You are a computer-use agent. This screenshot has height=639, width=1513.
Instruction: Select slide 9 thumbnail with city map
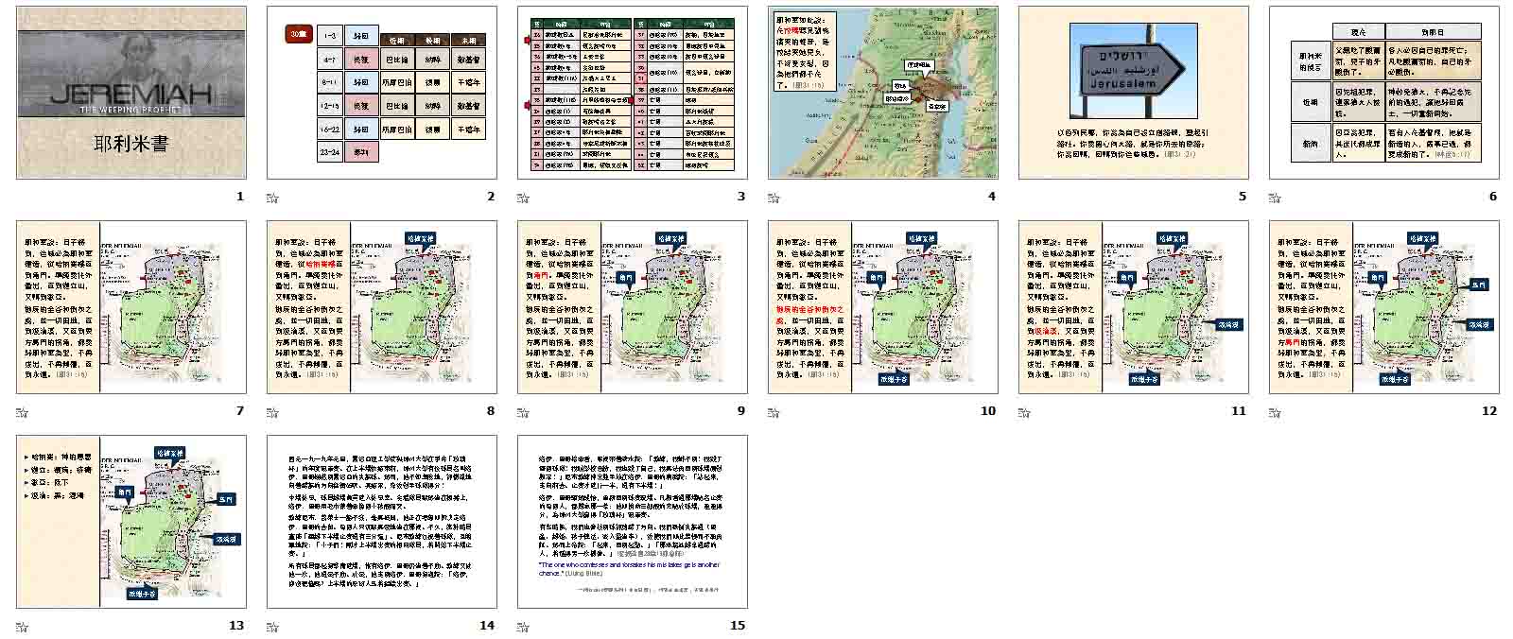click(x=633, y=307)
